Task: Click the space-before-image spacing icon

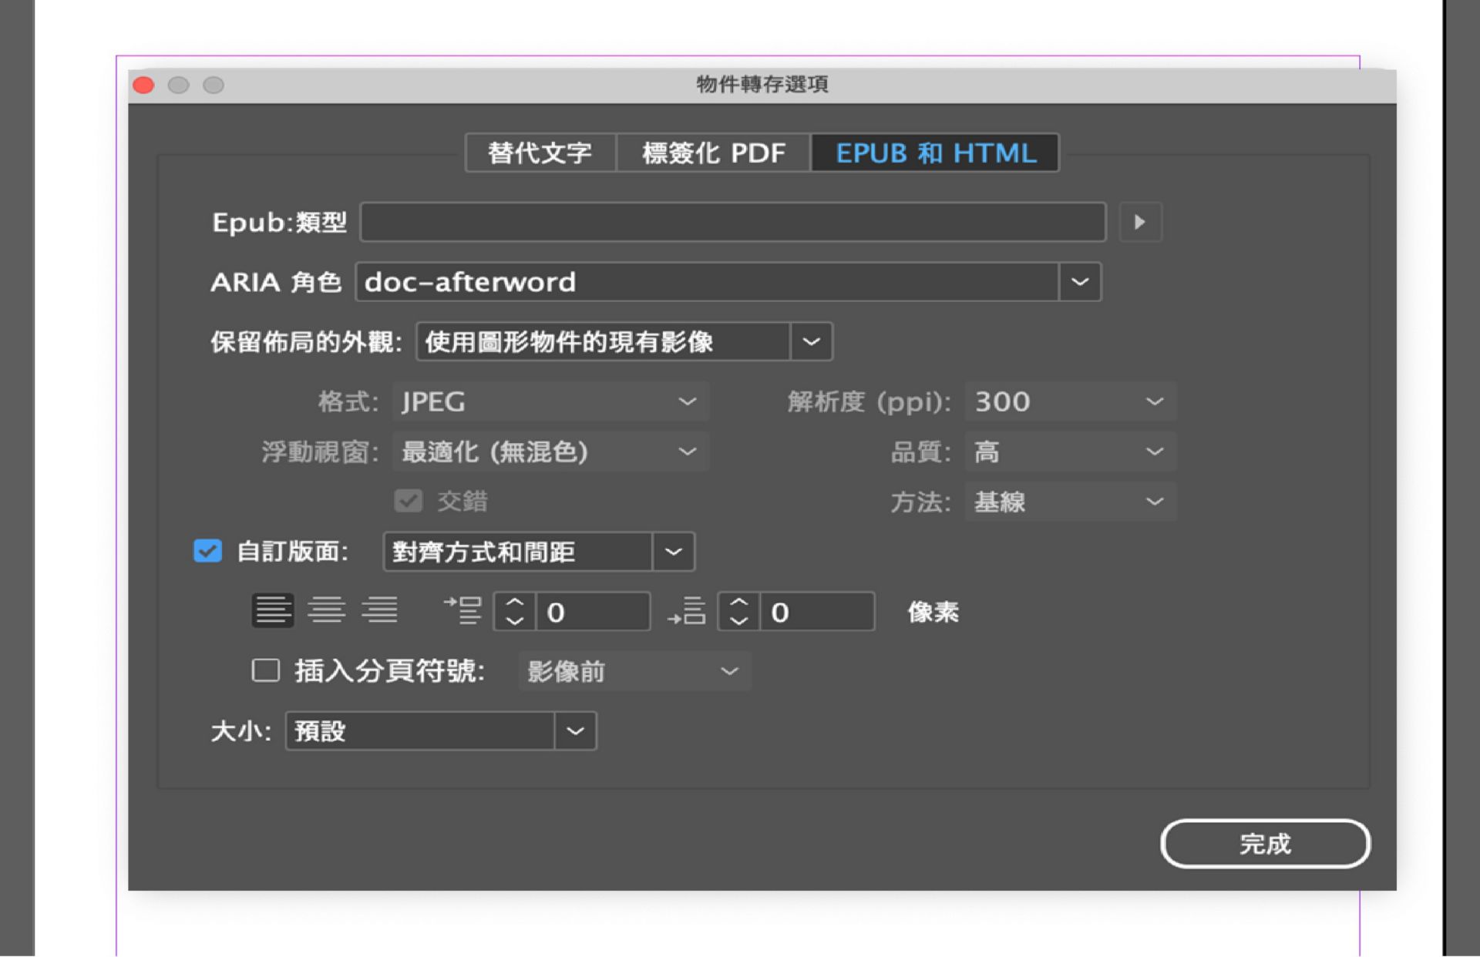Action: [462, 610]
